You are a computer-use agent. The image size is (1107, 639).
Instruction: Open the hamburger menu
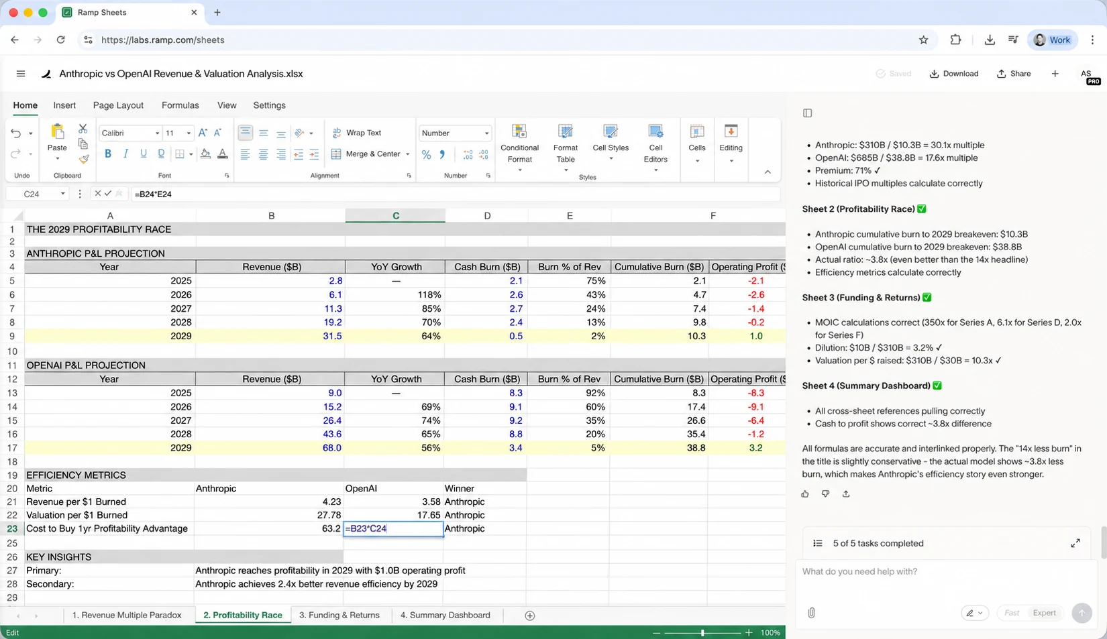[x=21, y=74]
